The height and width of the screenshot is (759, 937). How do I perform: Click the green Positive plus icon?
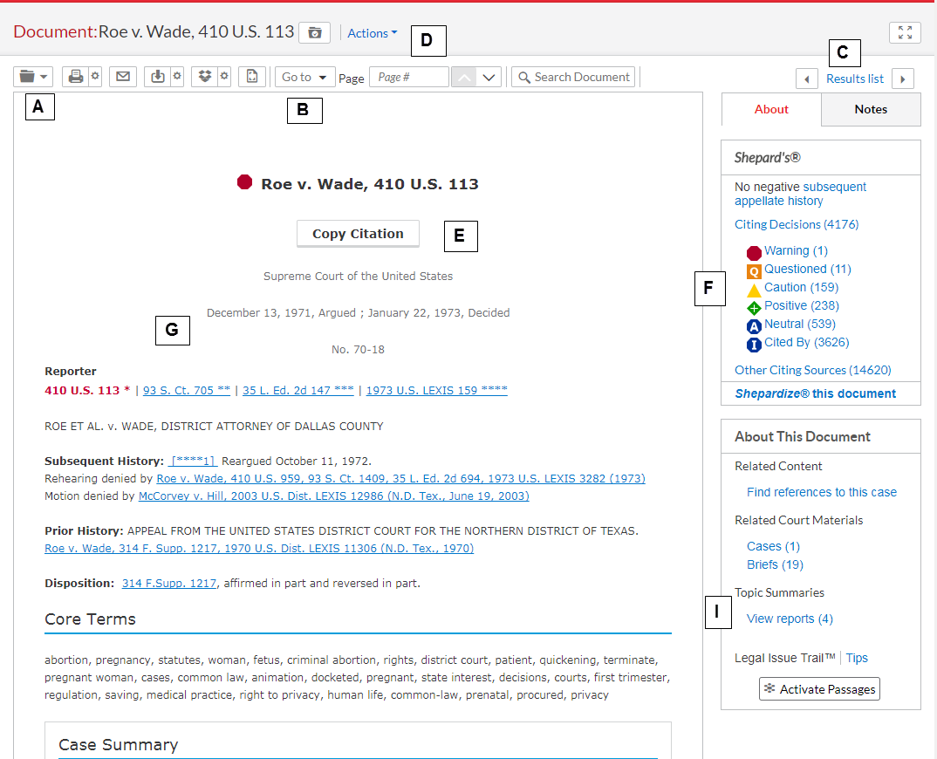[x=754, y=308]
